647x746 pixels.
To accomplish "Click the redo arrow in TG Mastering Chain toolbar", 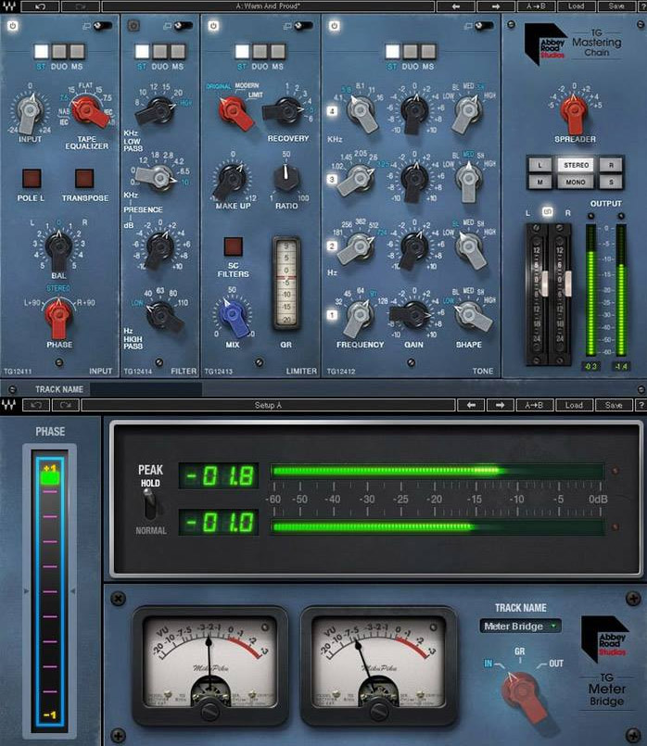I will click(x=81, y=6).
